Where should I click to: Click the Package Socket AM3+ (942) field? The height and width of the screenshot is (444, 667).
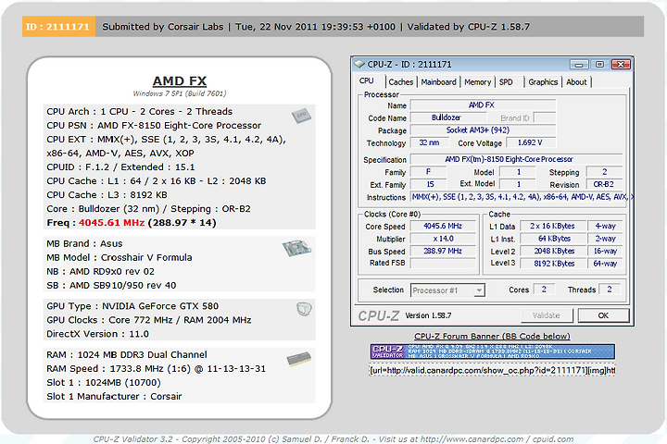(483, 130)
